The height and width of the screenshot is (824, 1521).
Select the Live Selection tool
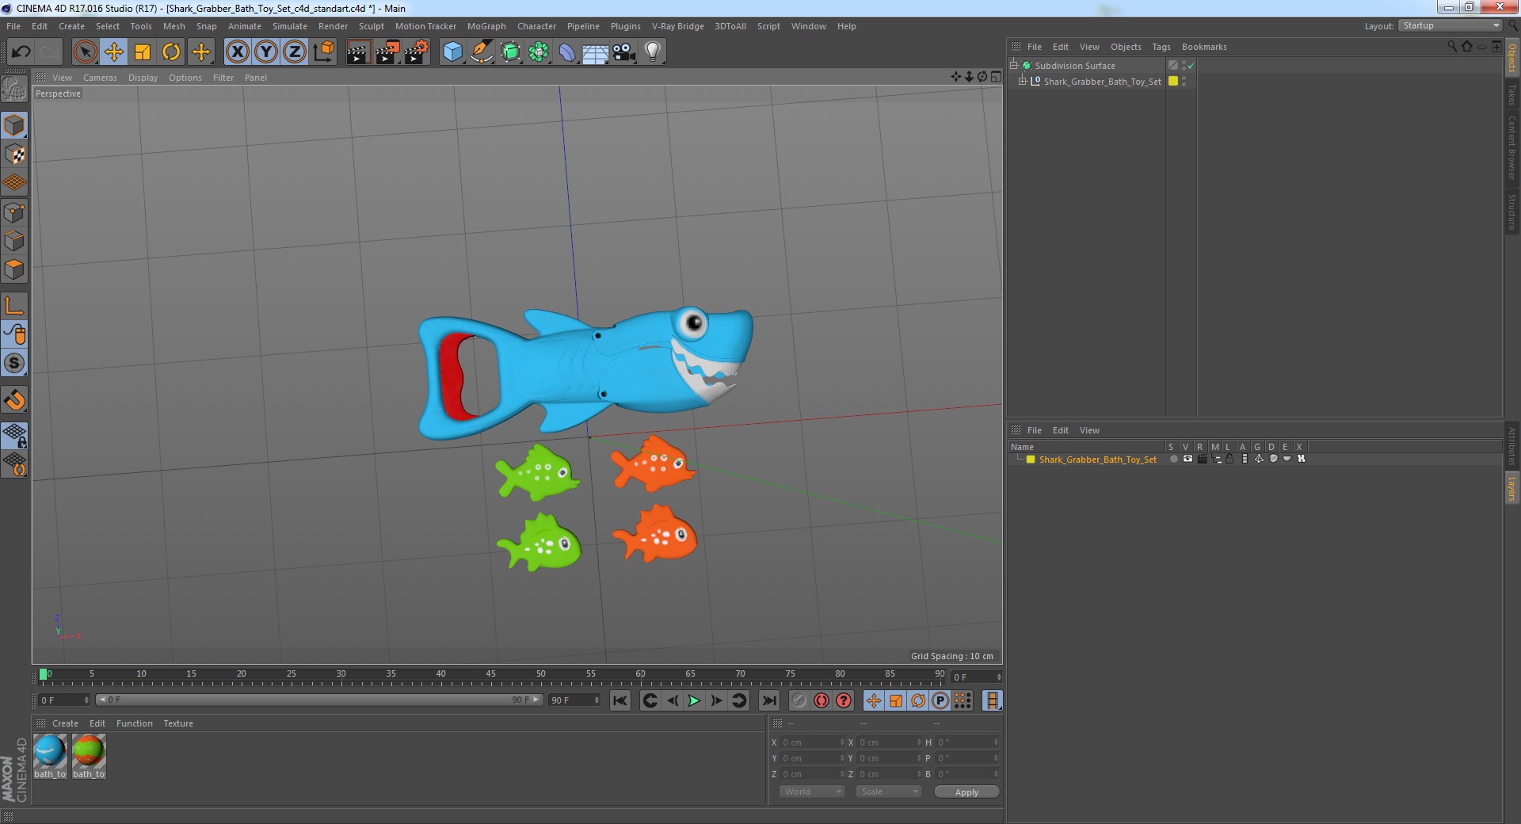click(85, 52)
